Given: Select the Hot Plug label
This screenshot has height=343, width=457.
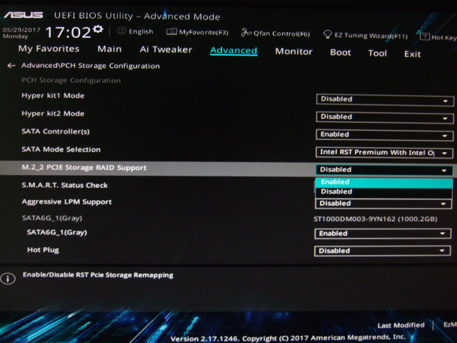Looking at the screenshot, I should pyautogui.click(x=43, y=250).
